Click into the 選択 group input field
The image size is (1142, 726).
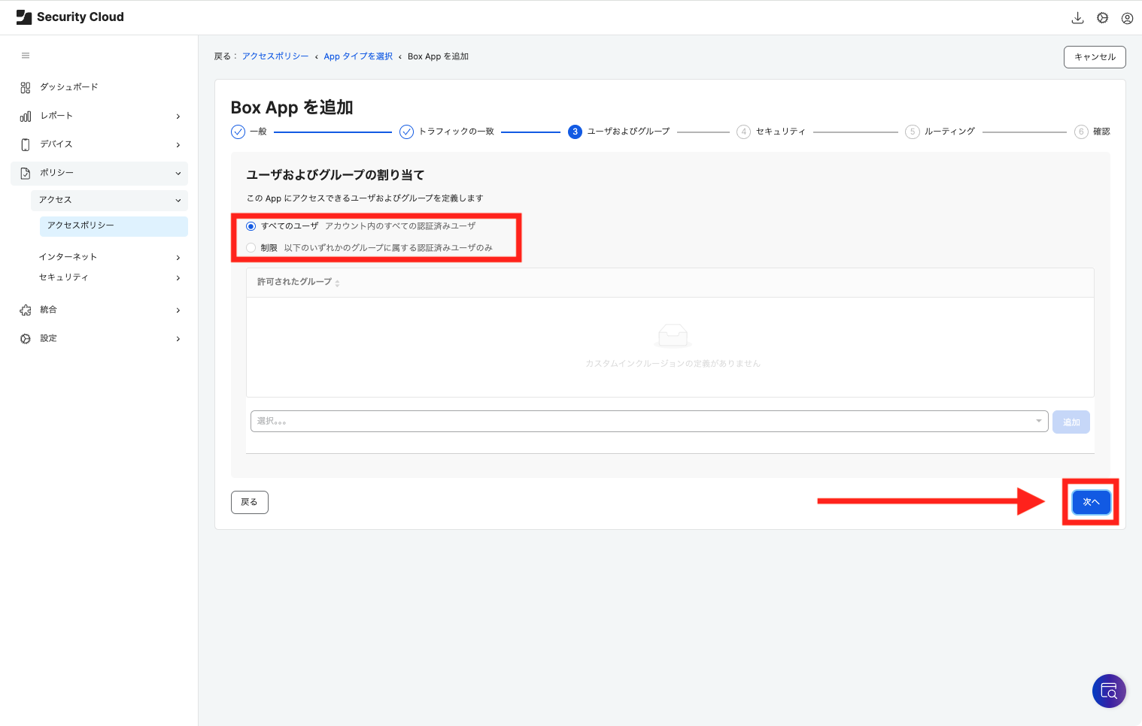(x=649, y=421)
